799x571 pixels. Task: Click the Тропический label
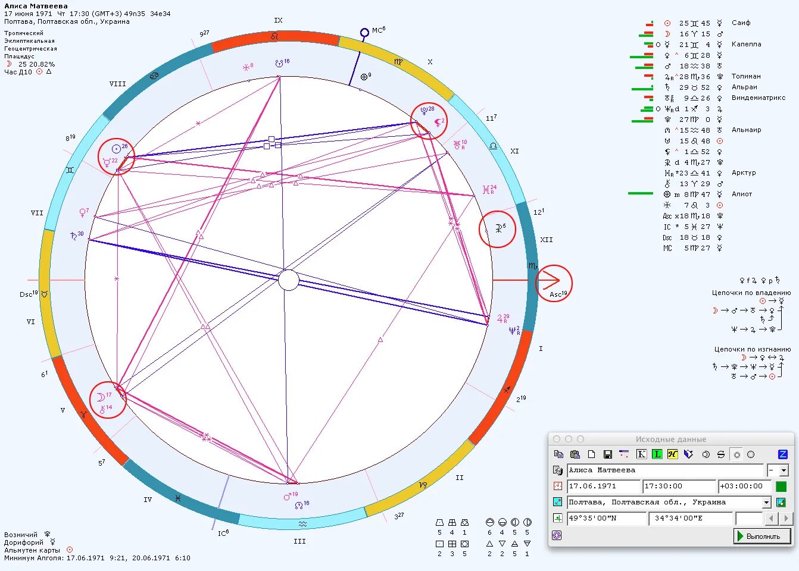pyautogui.click(x=24, y=33)
